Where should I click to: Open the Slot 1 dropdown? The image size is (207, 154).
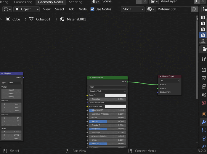click(x=132, y=9)
